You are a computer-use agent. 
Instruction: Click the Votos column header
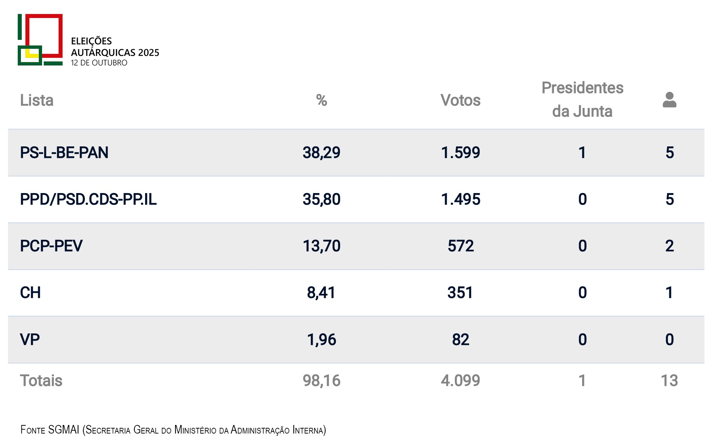(x=460, y=100)
